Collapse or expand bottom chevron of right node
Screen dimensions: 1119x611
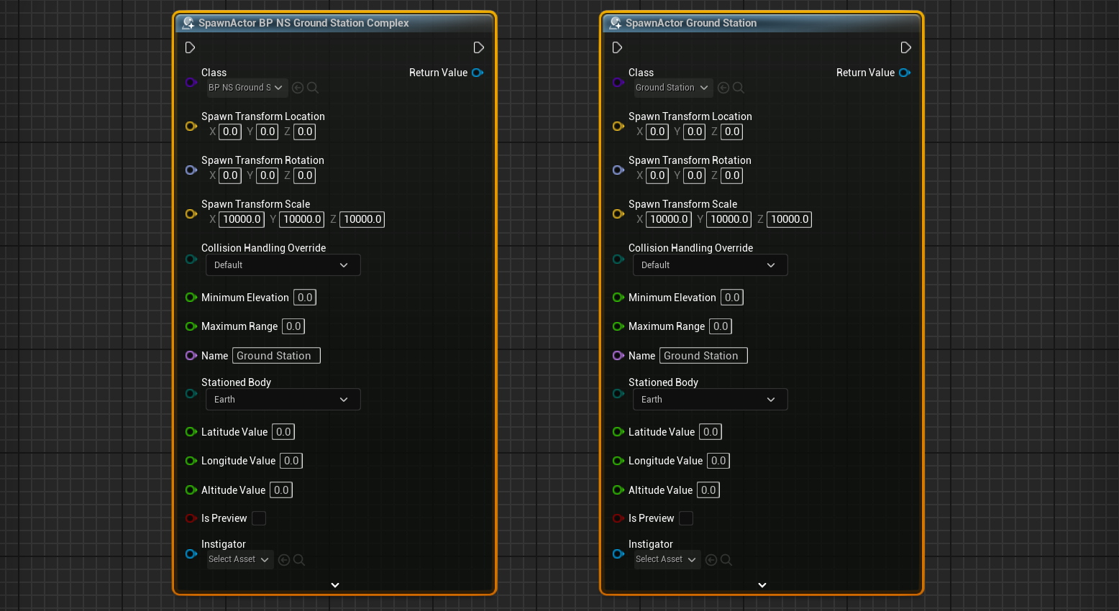point(762,585)
